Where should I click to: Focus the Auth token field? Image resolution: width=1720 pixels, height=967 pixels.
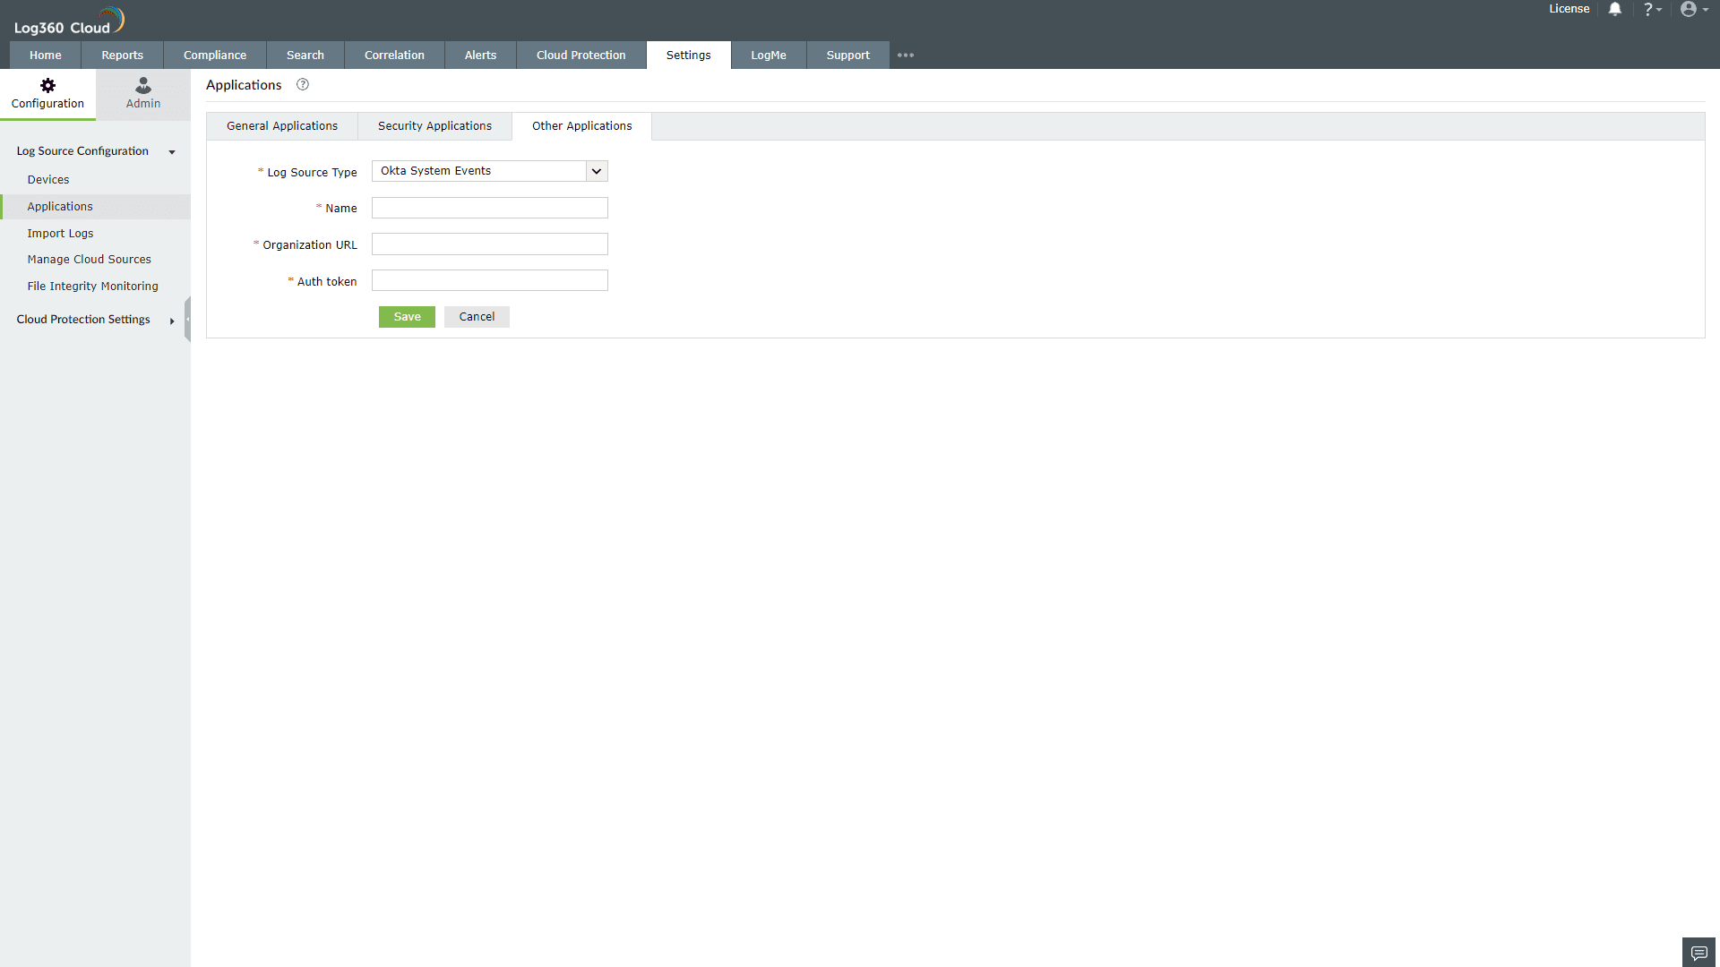[489, 281]
